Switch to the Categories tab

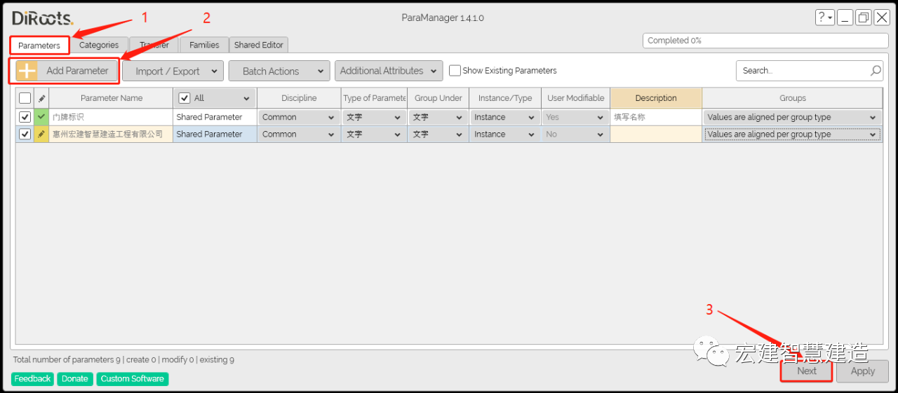coord(99,45)
